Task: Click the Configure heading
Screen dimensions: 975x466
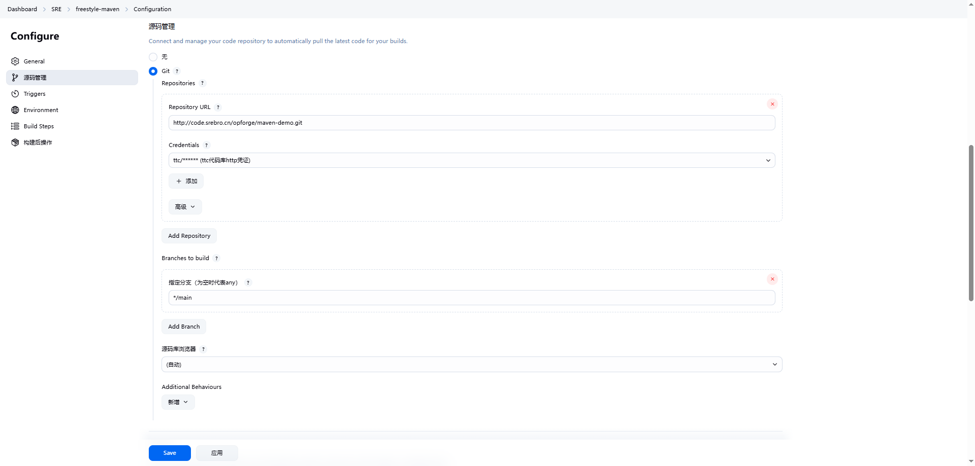Action: coord(35,36)
